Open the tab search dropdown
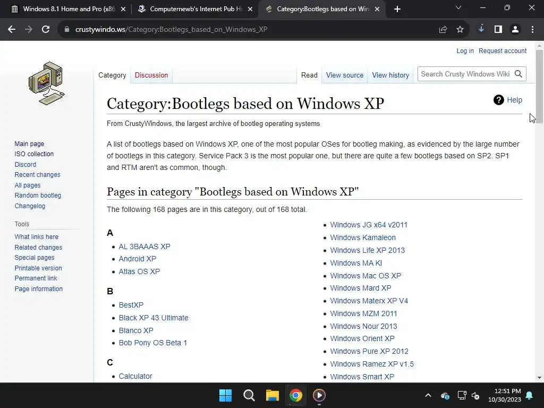Screen dimensions: 544x408 click(x=458, y=7)
